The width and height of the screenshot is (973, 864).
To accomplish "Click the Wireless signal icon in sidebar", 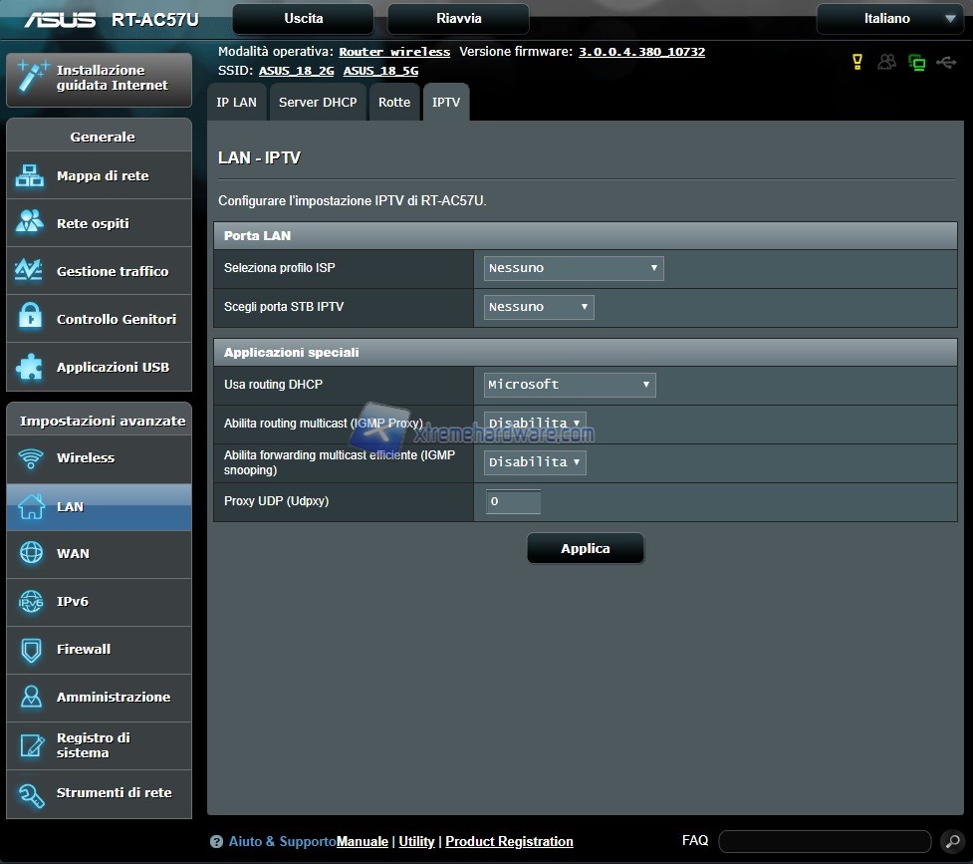I will [x=31, y=458].
